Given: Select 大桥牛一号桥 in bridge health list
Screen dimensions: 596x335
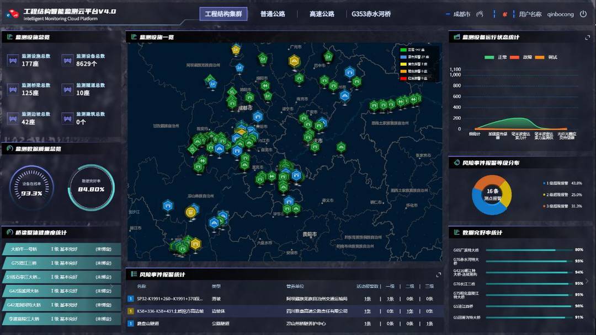Looking at the screenshot, I should click(x=25, y=249).
